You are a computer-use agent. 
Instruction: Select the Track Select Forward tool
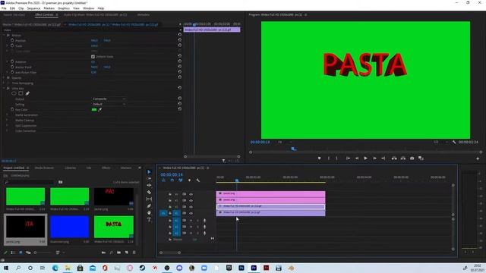[x=149, y=179]
